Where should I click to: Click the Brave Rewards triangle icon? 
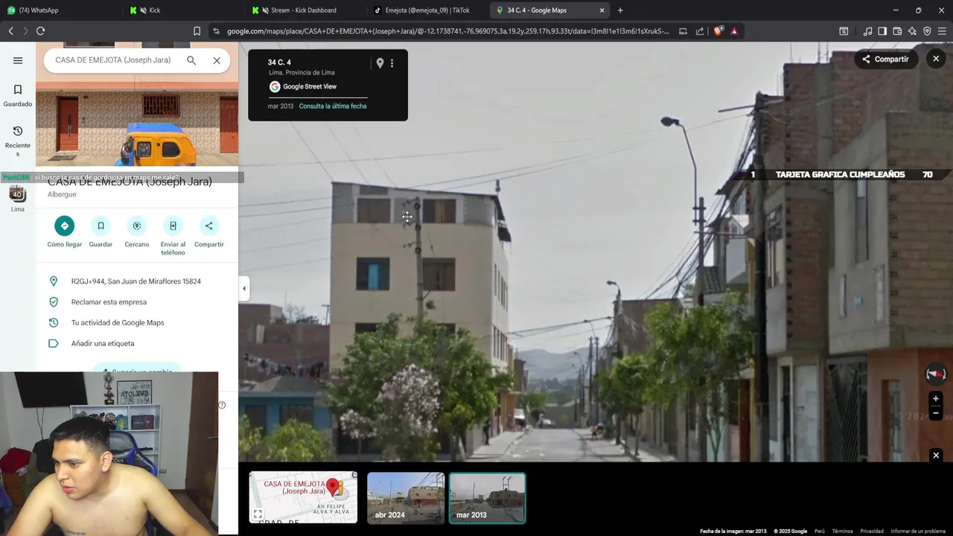click(734, 31)
